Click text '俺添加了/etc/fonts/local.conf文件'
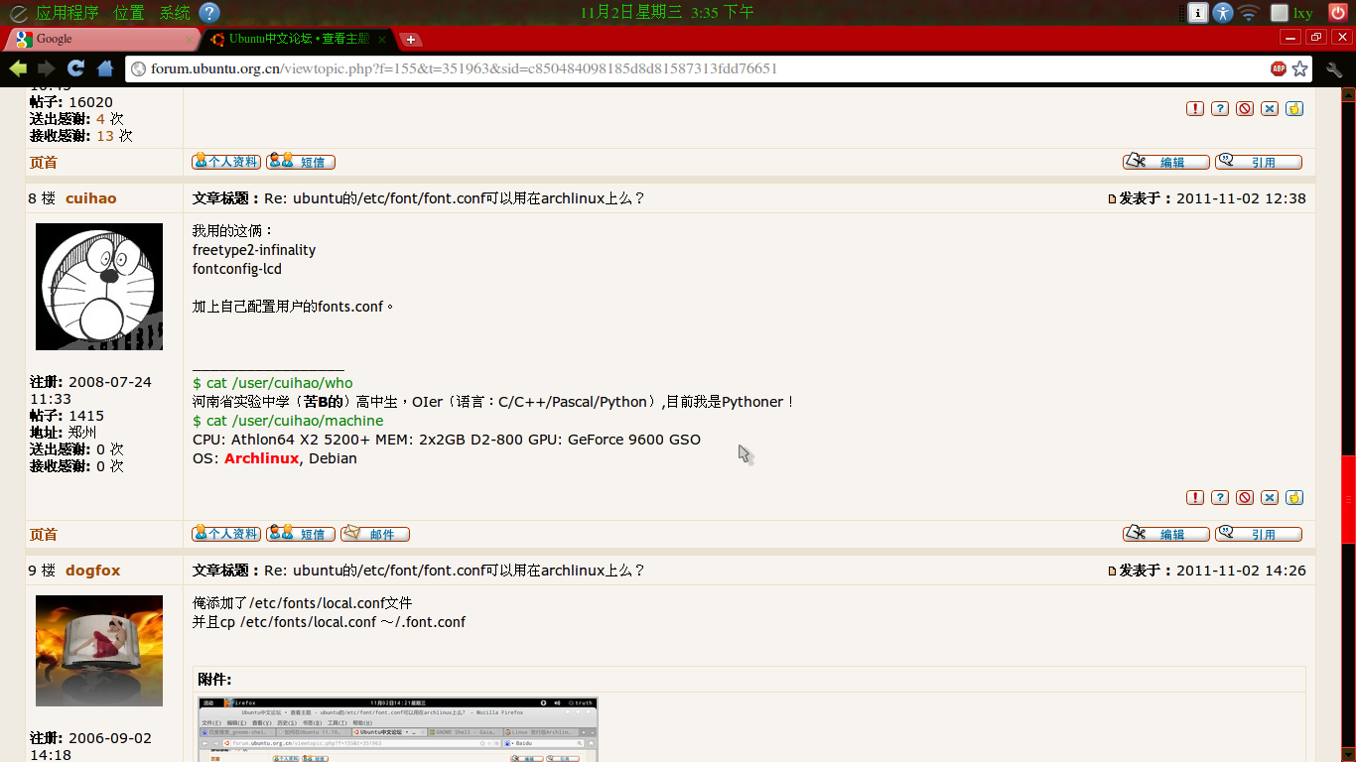Viewport: 1356px width, 762px height. pyautogui.click(x=302, y=603)
